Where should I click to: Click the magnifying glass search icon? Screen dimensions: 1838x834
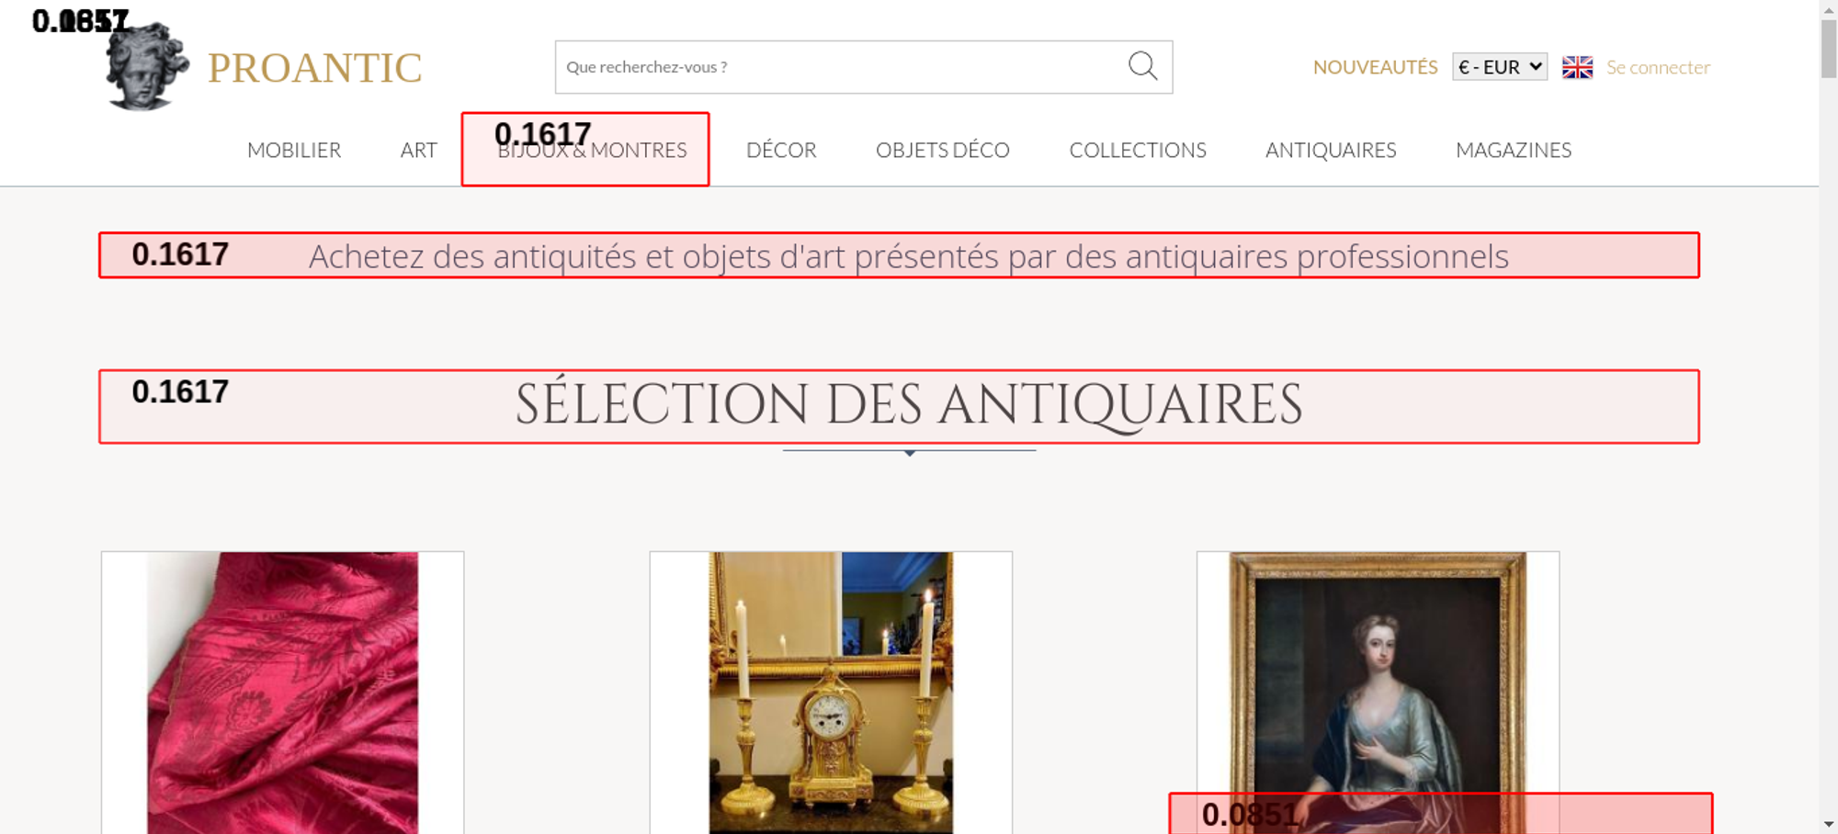click(1142, 66)
